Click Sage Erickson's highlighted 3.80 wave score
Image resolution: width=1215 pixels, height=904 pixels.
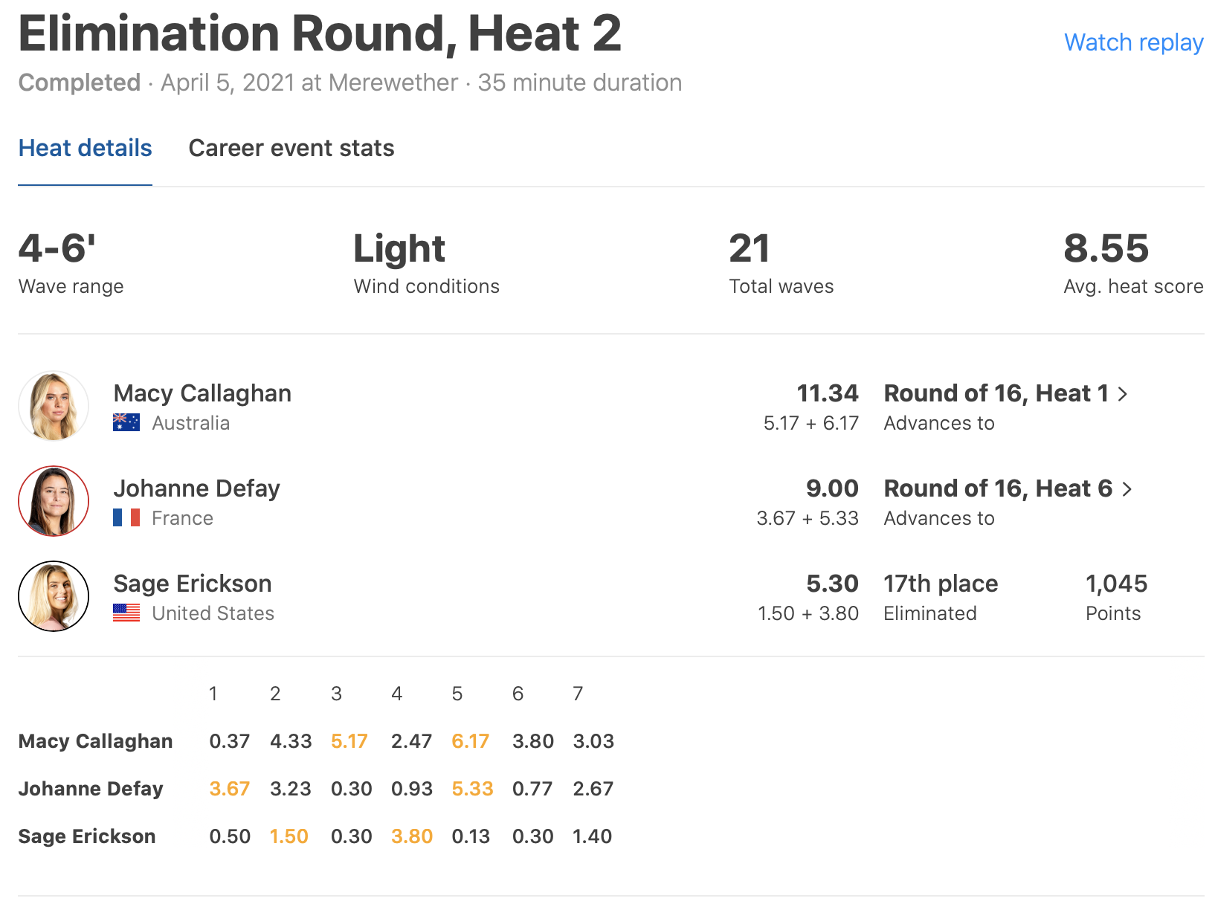tap(412, 836)
